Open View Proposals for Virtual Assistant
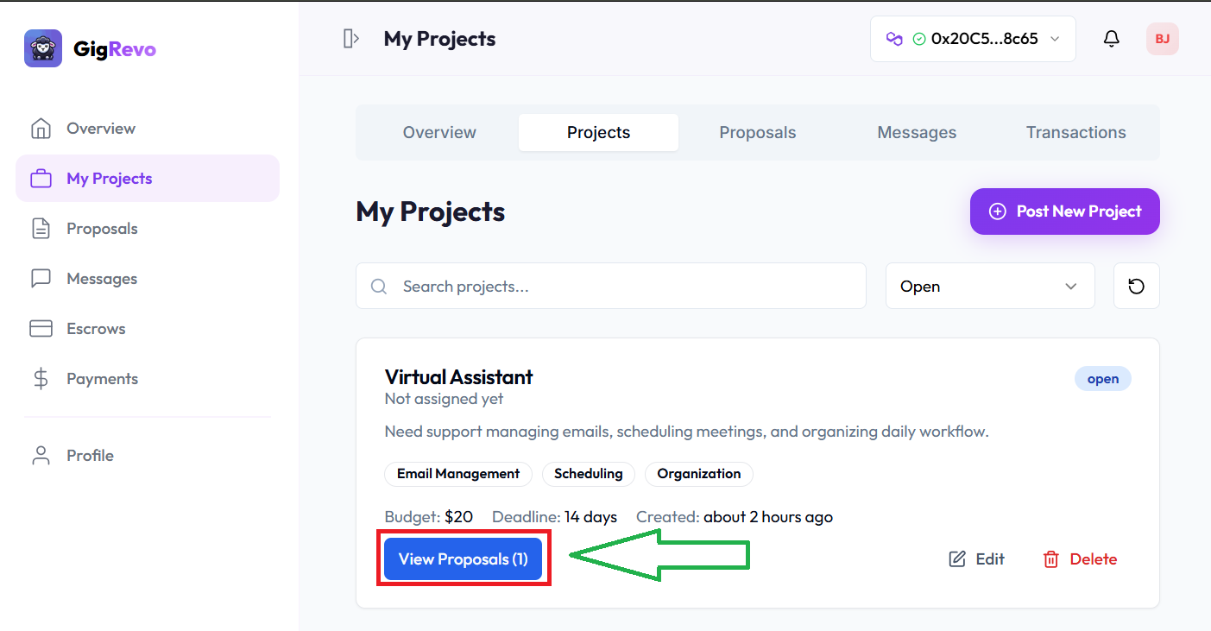Image resolution: width=1211 pixels, height=631 pixels. click(x=463, y=558)
